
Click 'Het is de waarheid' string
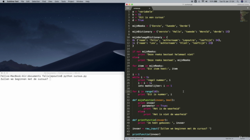[x=166, y=109]
